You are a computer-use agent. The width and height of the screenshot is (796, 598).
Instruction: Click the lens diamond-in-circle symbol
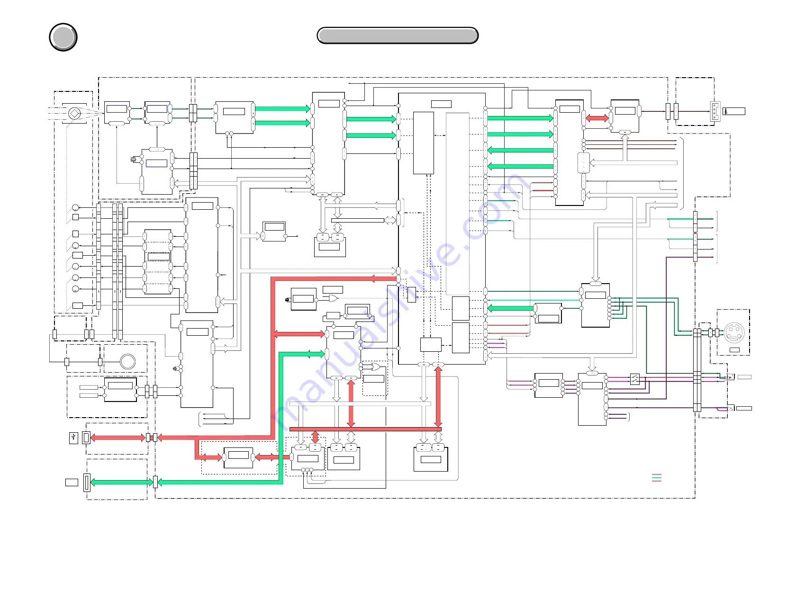click(x=74, y=114)
